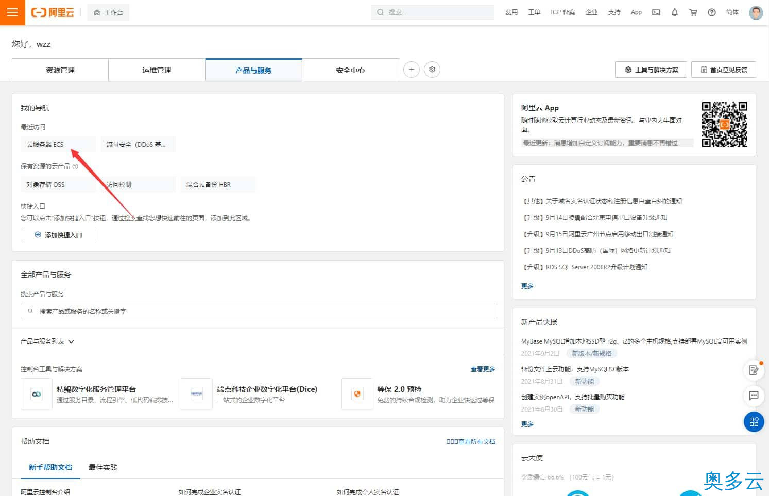Viewport: 769px width, 496px height.
Task: Open the 费用 menu
Action: click(x=511, y=12)
